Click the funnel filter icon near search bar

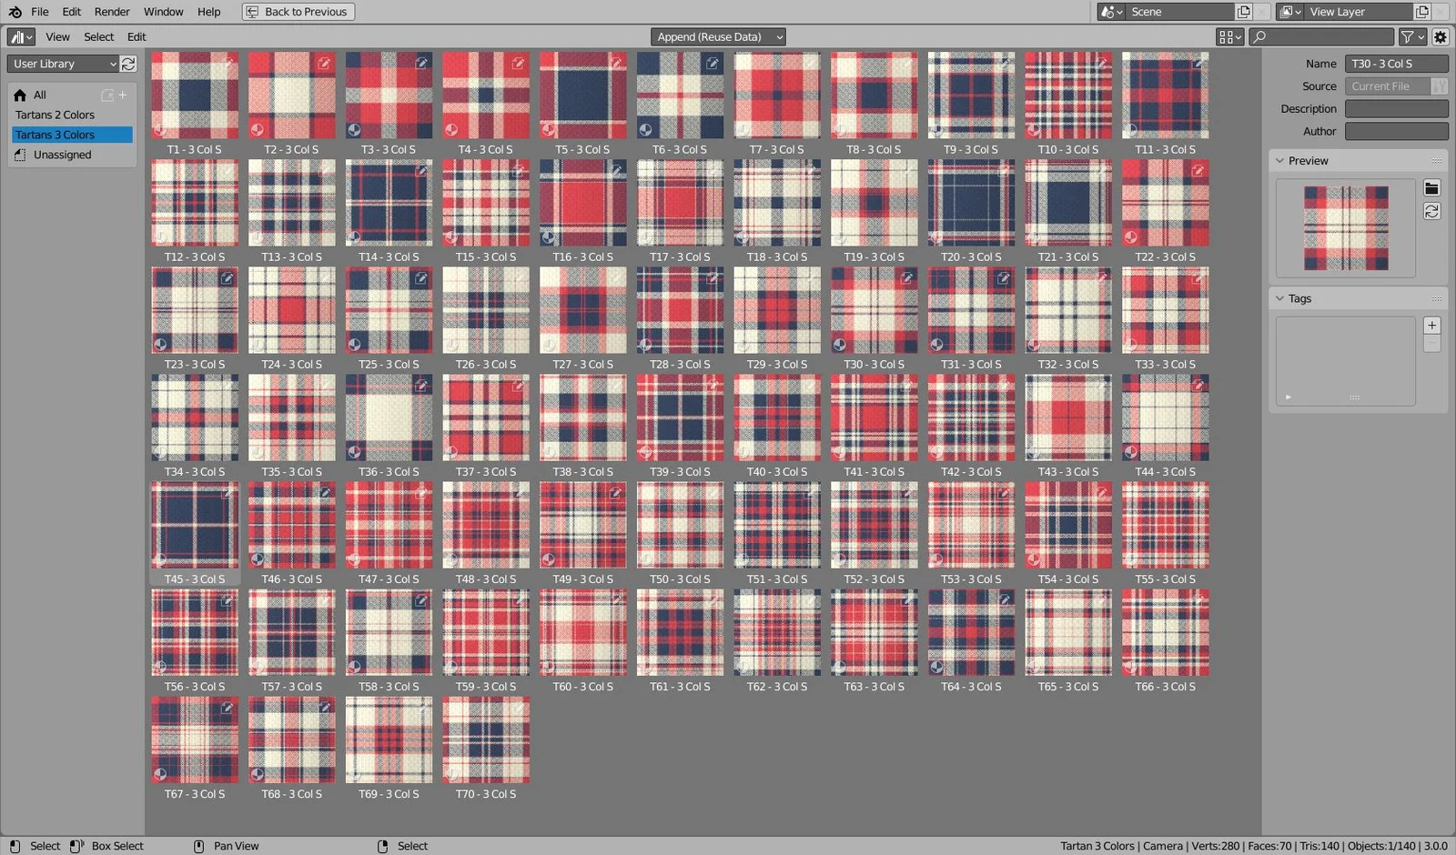(x=1407, y=36)
